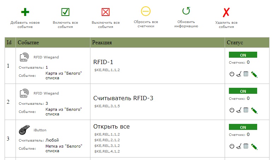Delete event 3 with the trash icon
Image resolution: width=272 pixels, height=160 pixels.
pyautogui.click(x=246, y=146)
